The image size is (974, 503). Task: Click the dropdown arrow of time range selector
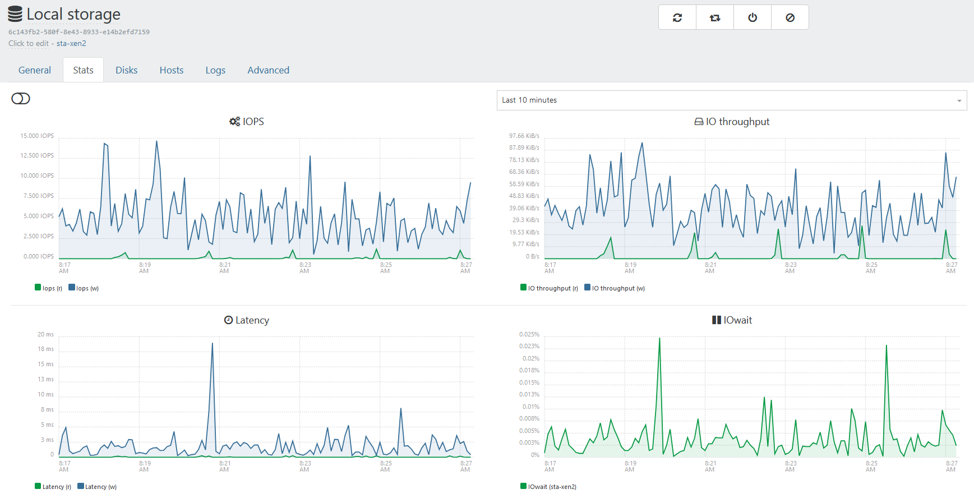[959, 101]
